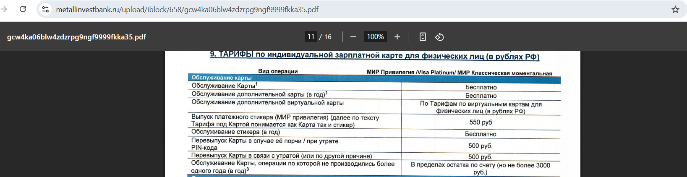Viewport: 687px width, 177px height.
Task: Zoom in with the plus button
Action: 397,37
